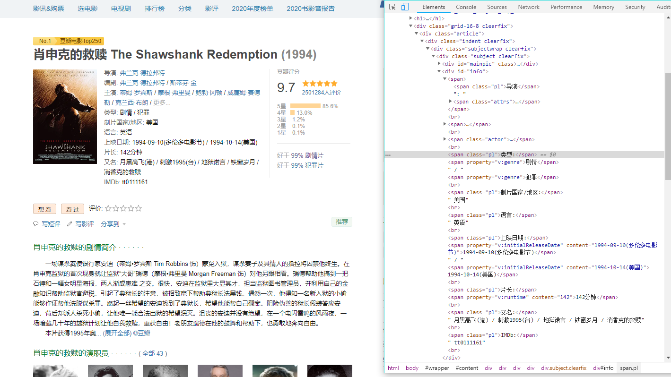This screenshot has height=377, width=671.
Task: Click actor link 蒂姆·罗宾斯
Action: click(x=136, y=93)
